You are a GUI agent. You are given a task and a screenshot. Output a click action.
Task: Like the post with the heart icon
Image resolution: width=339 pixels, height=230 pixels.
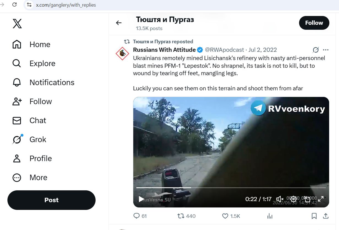tap(225, 216)
